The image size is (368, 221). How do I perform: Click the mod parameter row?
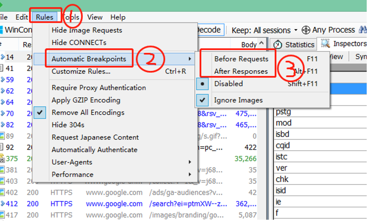(321, 123)
